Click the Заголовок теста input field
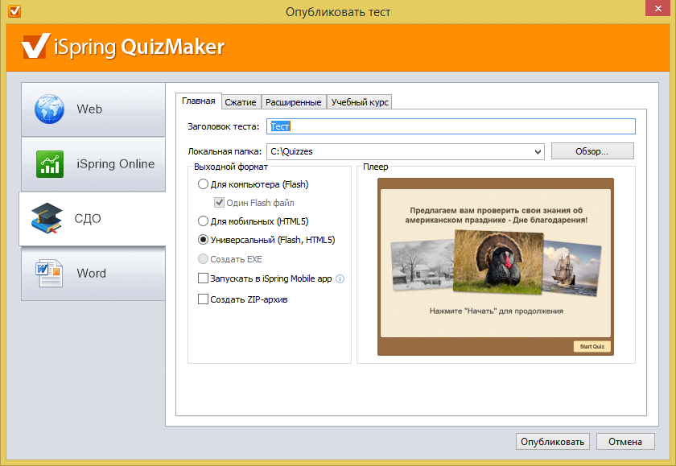 coord(451,126)
